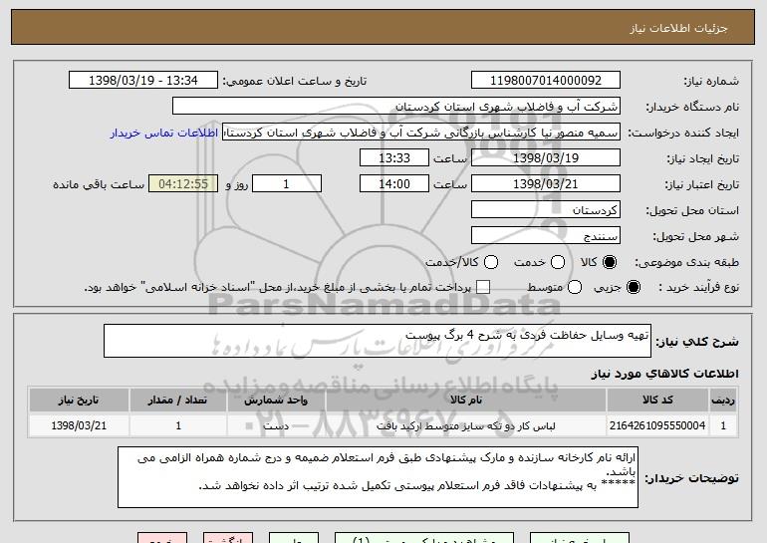Click the بازگشت (back) button at bottom
Screen dimensions: 767x543
tap(228, 538)
